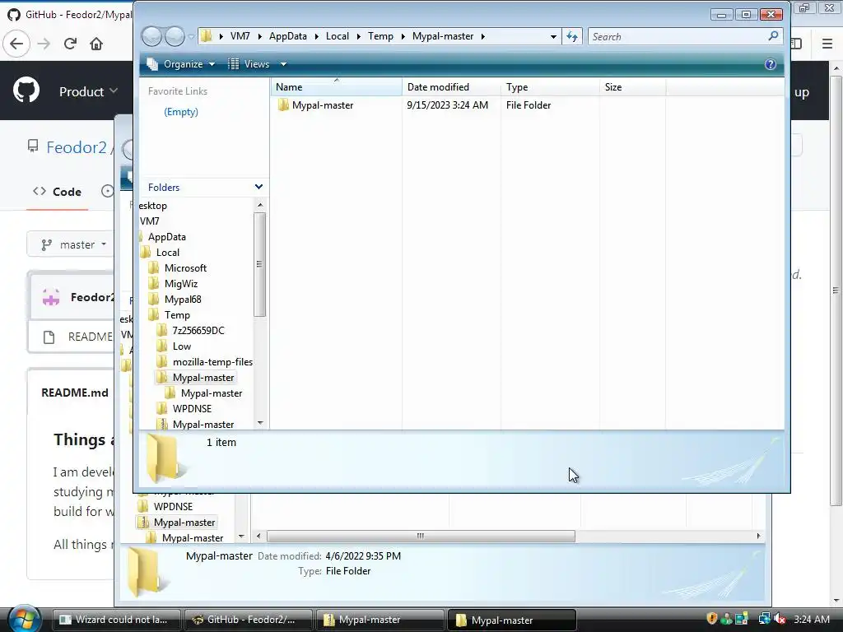Image resolution: width=843 pixels, height=632 pixels.
Task: Select the Mypal68 folder in tree
Action: click(x=183, y=299)
